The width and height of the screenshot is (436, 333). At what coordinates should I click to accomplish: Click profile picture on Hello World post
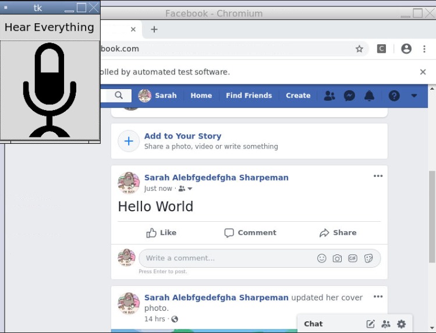[x=129, y=182]
